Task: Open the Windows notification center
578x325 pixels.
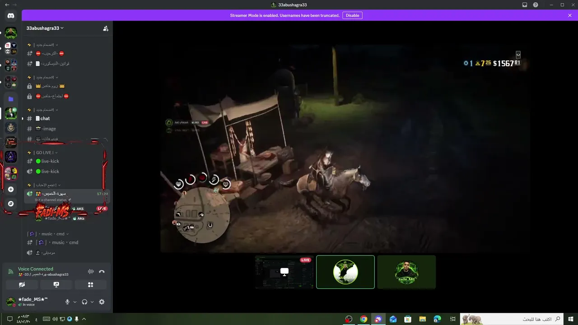Action: click(9, 319)
